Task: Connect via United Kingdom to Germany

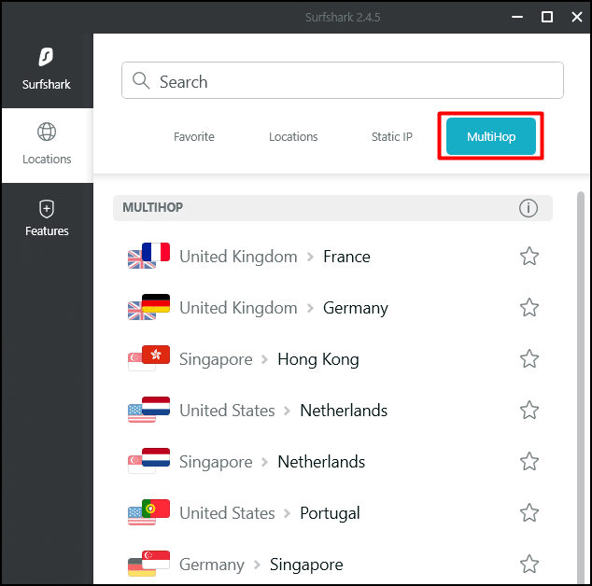Action: pyautogui.click(x=332, y=308)
